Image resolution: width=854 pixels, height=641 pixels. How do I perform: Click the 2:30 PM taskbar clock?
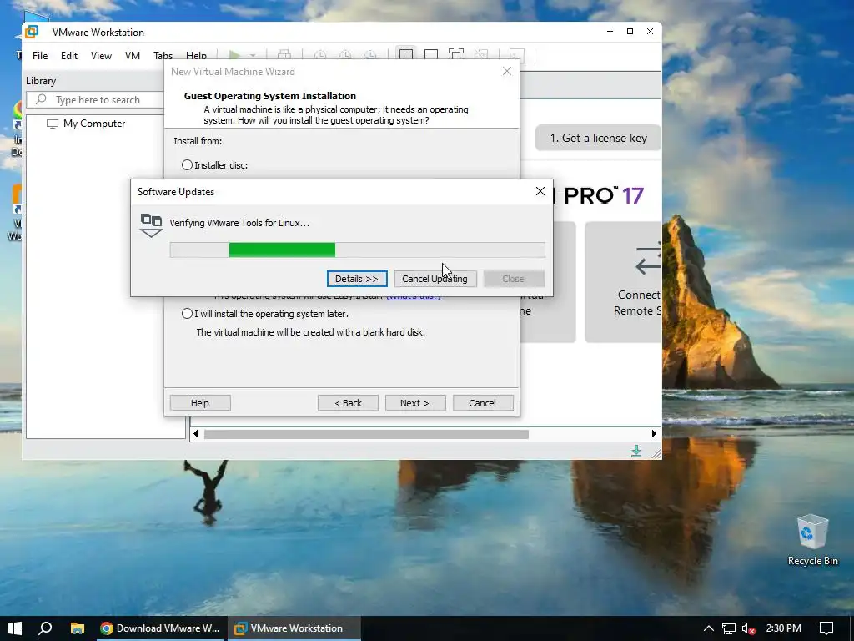point(784,628)
